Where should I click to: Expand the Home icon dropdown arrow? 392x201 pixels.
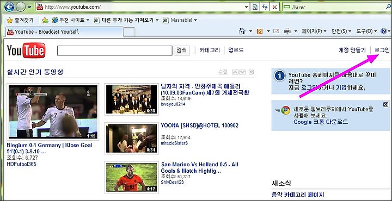(251, 32)
